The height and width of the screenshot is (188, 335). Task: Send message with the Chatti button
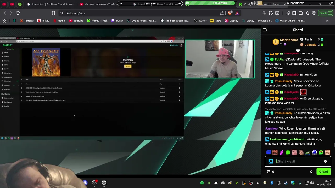pyautogui.click(x=323, y=172)
